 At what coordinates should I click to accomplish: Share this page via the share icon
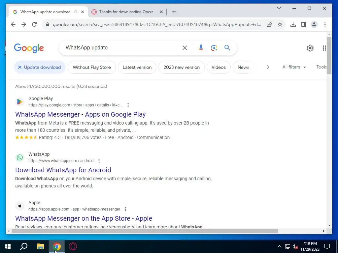(x=269, y=24)
